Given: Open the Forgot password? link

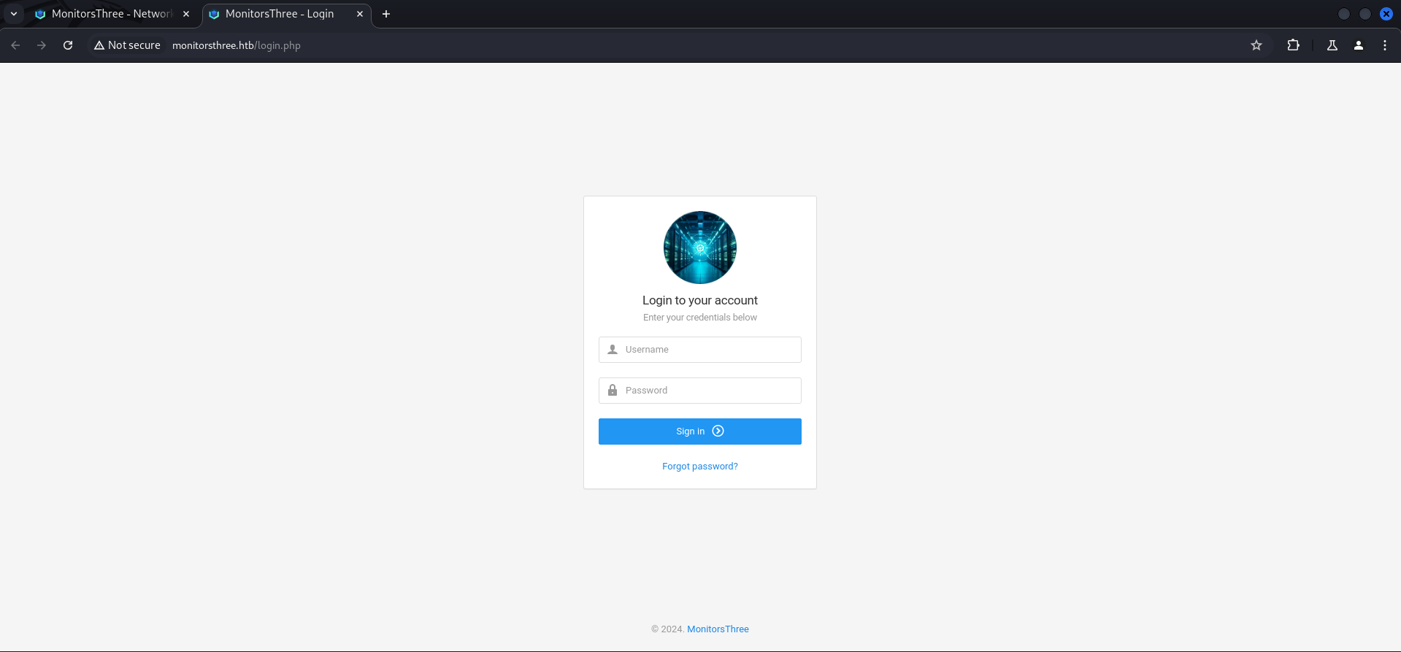Looking at the screenshot, I should point(699,467).
